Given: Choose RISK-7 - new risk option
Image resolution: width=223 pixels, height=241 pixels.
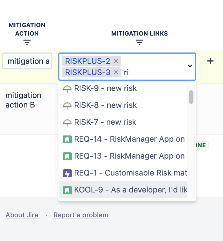Looking at the screenshot, I should pyautogui.click(x=105, y=122).
